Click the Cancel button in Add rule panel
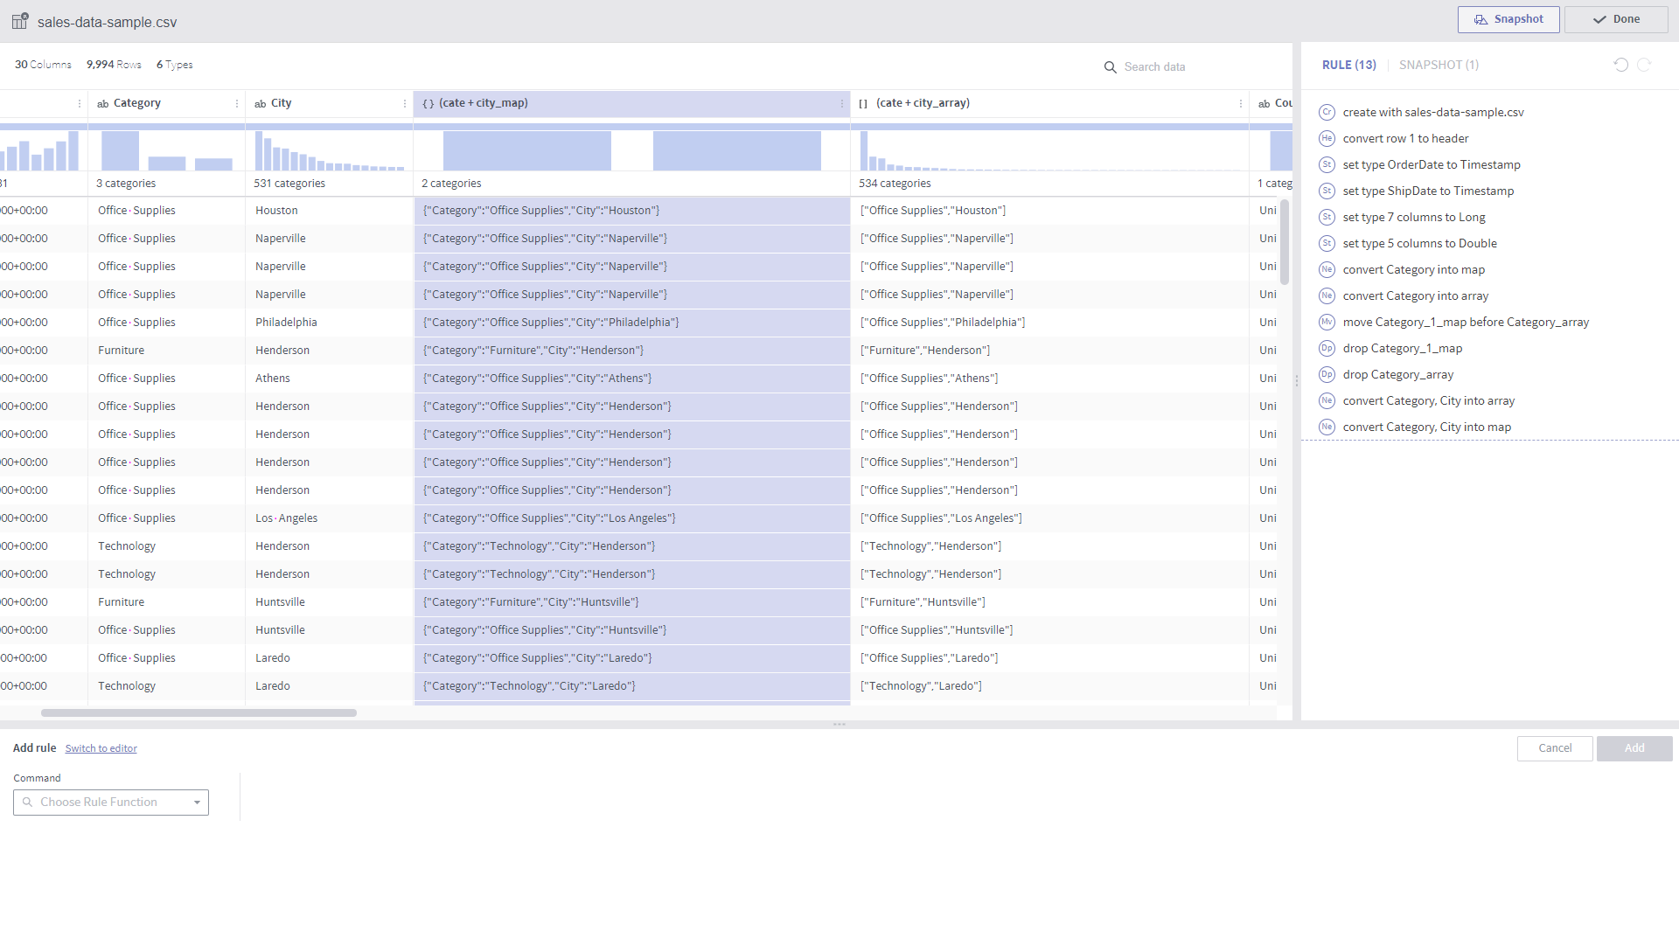1679x952 pixels. coord(1555,748)
